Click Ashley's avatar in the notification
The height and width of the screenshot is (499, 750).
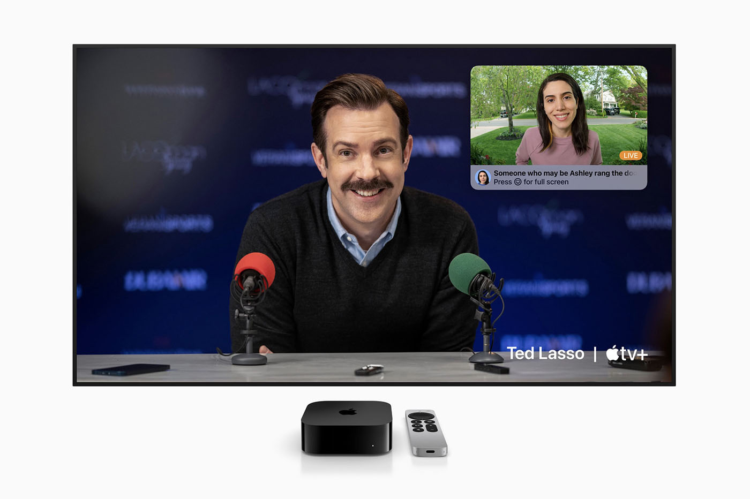[x=483, y=177]
